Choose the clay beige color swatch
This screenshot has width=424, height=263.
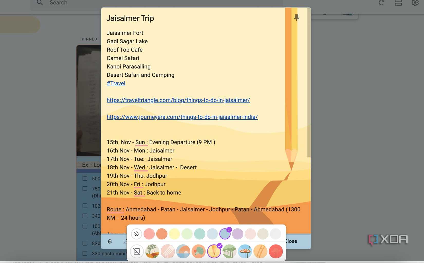263,234
